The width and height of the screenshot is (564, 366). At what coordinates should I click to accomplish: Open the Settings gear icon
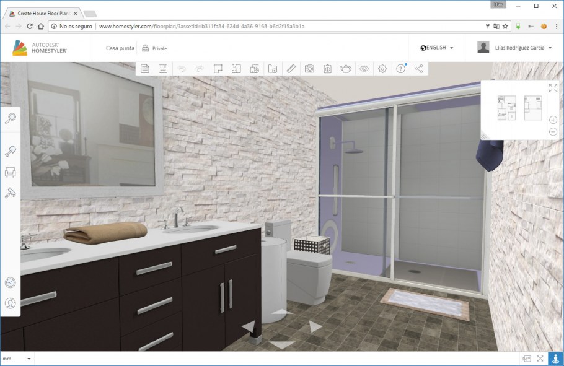(382, 68)
